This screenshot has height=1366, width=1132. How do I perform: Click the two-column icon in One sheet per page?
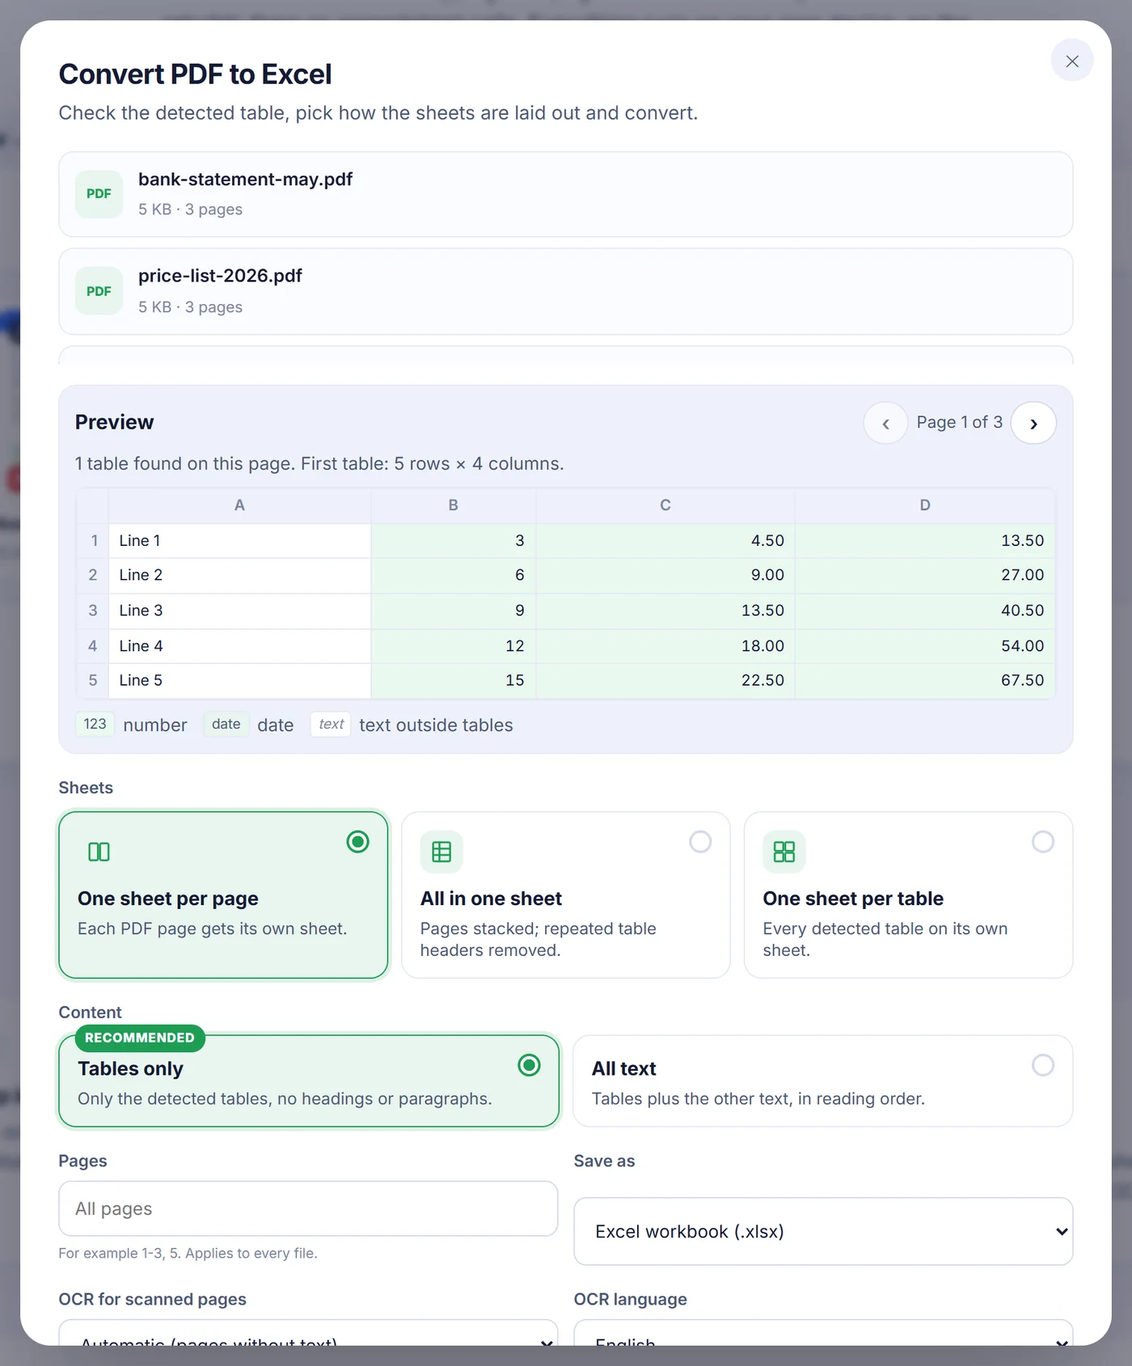[x=99, y=852]
